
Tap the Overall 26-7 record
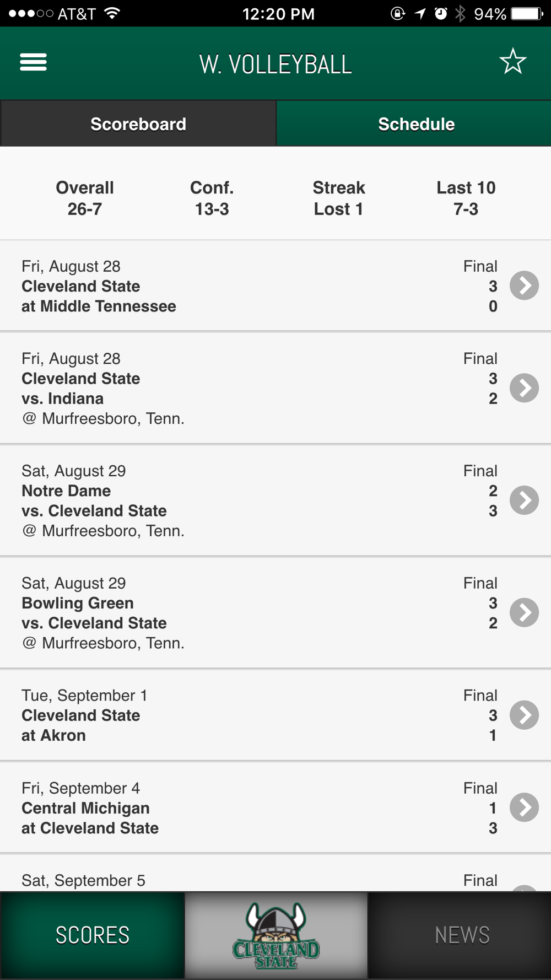pos(85,198)
